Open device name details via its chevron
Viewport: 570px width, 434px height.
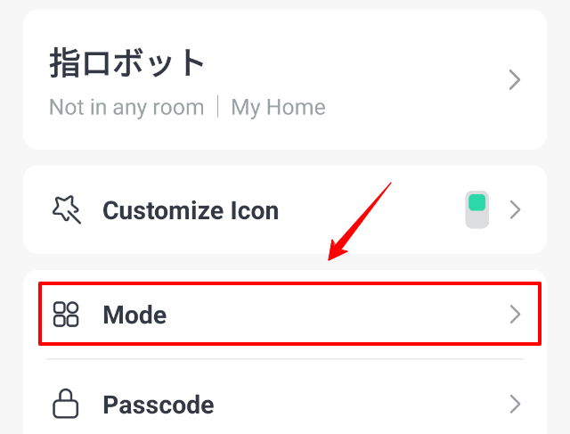(514, 80)
